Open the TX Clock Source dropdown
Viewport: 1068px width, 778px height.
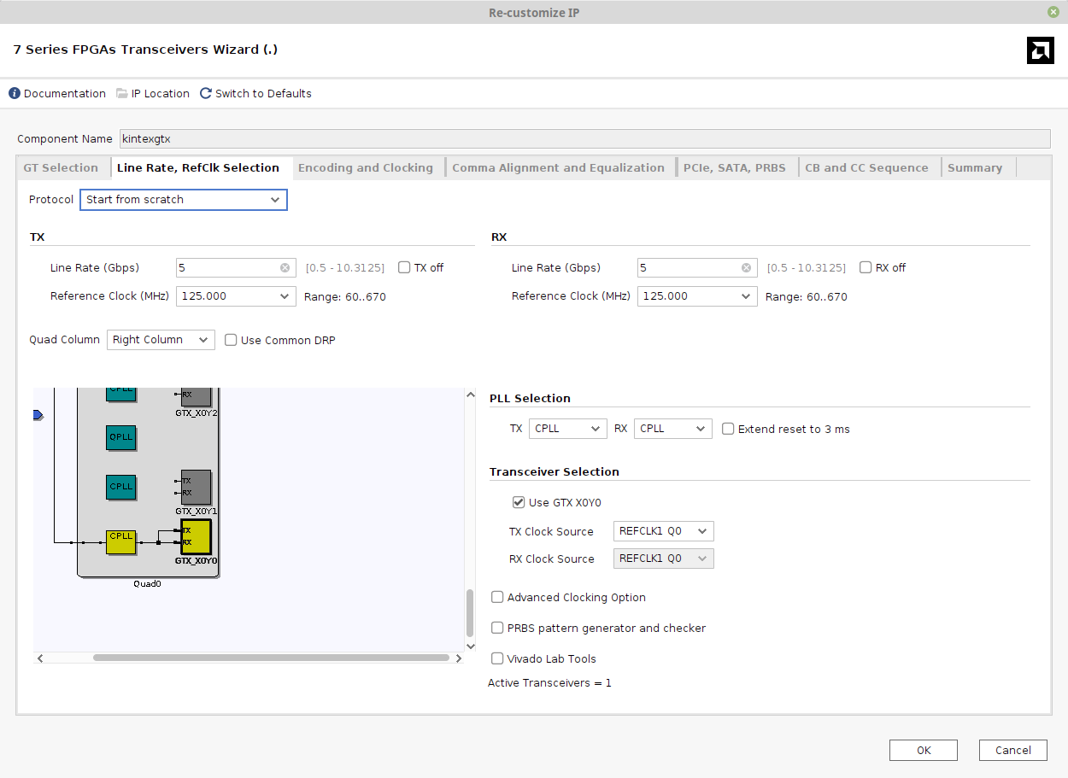(x=703, y=530)
